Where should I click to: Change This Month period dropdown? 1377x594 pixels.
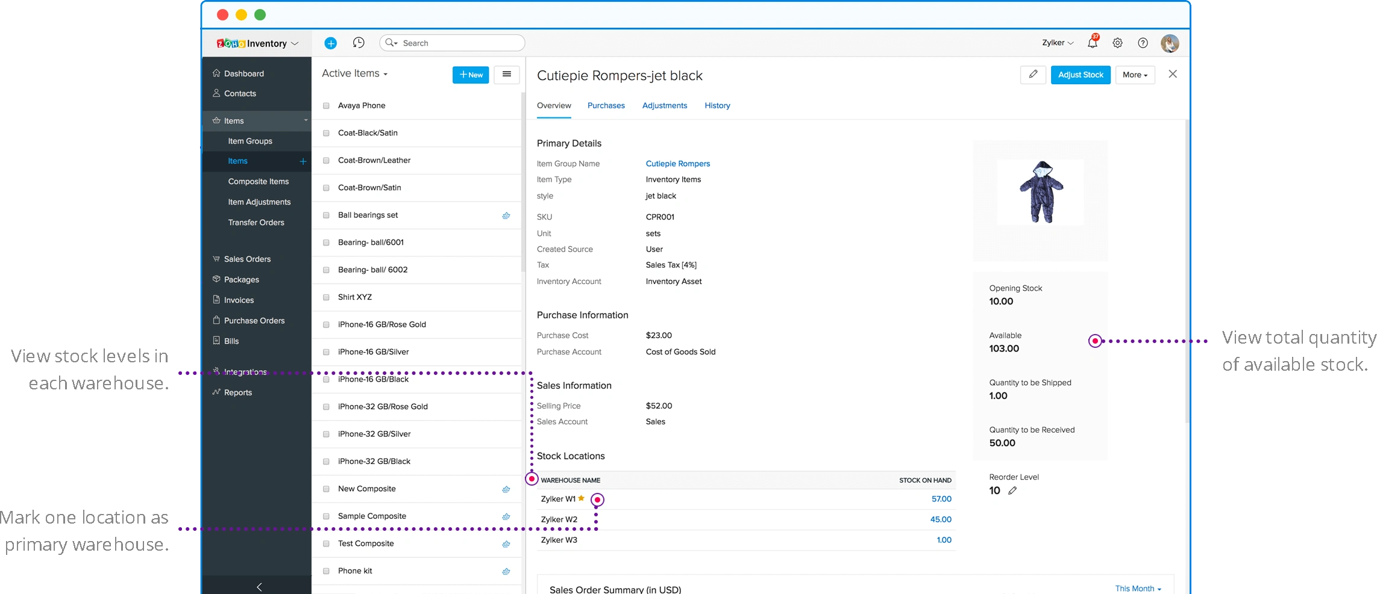point(1138,588)
